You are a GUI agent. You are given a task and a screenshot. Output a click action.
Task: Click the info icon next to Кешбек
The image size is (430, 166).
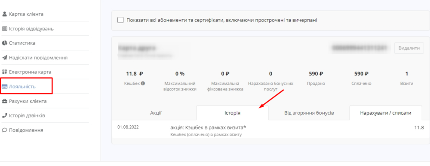[143, 83]
